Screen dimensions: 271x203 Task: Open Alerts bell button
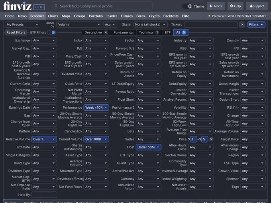[216, 6]
